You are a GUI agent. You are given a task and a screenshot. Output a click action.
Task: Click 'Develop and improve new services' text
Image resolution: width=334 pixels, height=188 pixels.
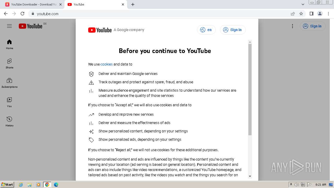pos(126,114)
